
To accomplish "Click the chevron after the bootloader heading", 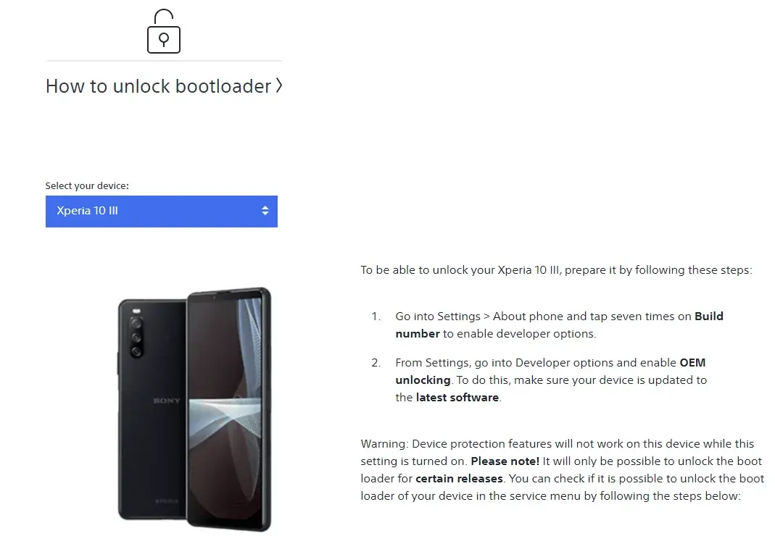I will pyautogui.click(x=279, y=85).
